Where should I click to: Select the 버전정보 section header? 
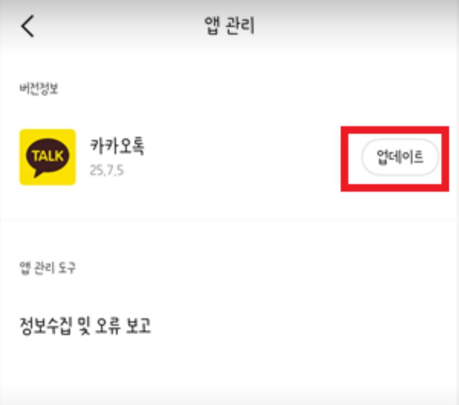tap(39, 88)
